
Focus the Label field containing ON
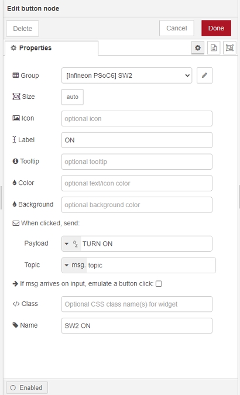137,140
